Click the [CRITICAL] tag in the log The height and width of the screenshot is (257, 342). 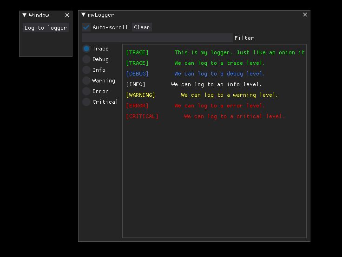(142, 117)
